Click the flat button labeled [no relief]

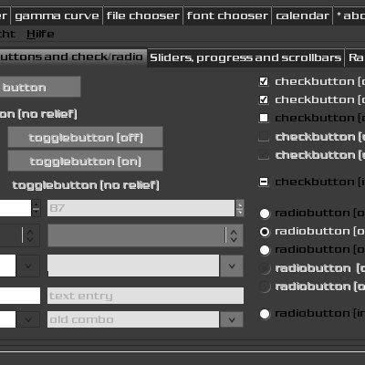click(x=38, y=114)
